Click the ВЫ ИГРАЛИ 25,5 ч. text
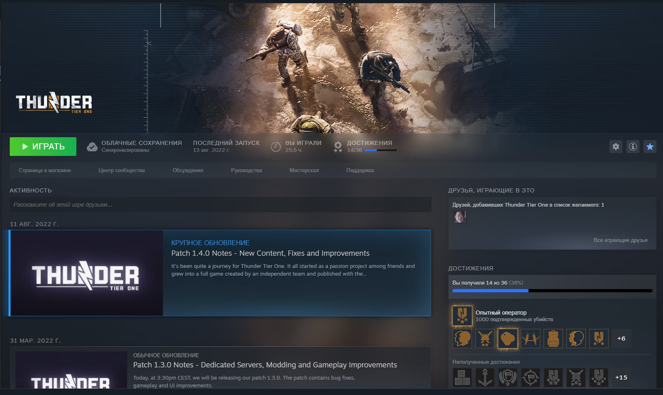The image size is (663, 395). [x=303, y=146]
